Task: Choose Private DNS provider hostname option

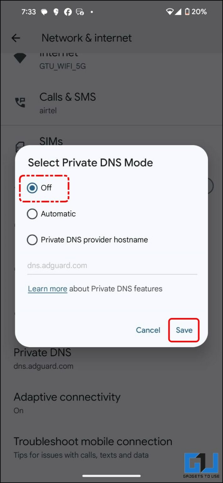Action: pos(32,240)
